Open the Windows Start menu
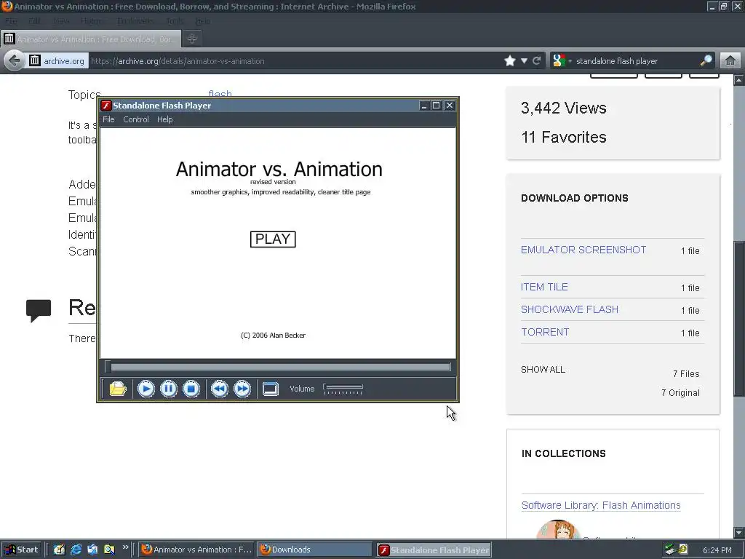 click(x=21, y=550)
